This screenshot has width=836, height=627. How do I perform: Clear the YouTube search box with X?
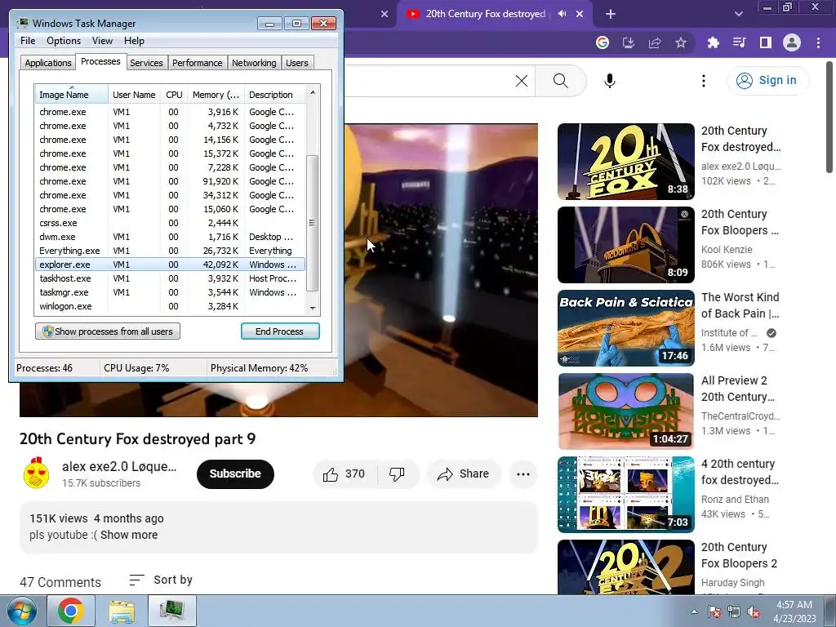[x=522, y=81]
